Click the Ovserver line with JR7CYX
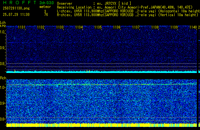This screenshot has height=130, width=200. tap(94, 3)
